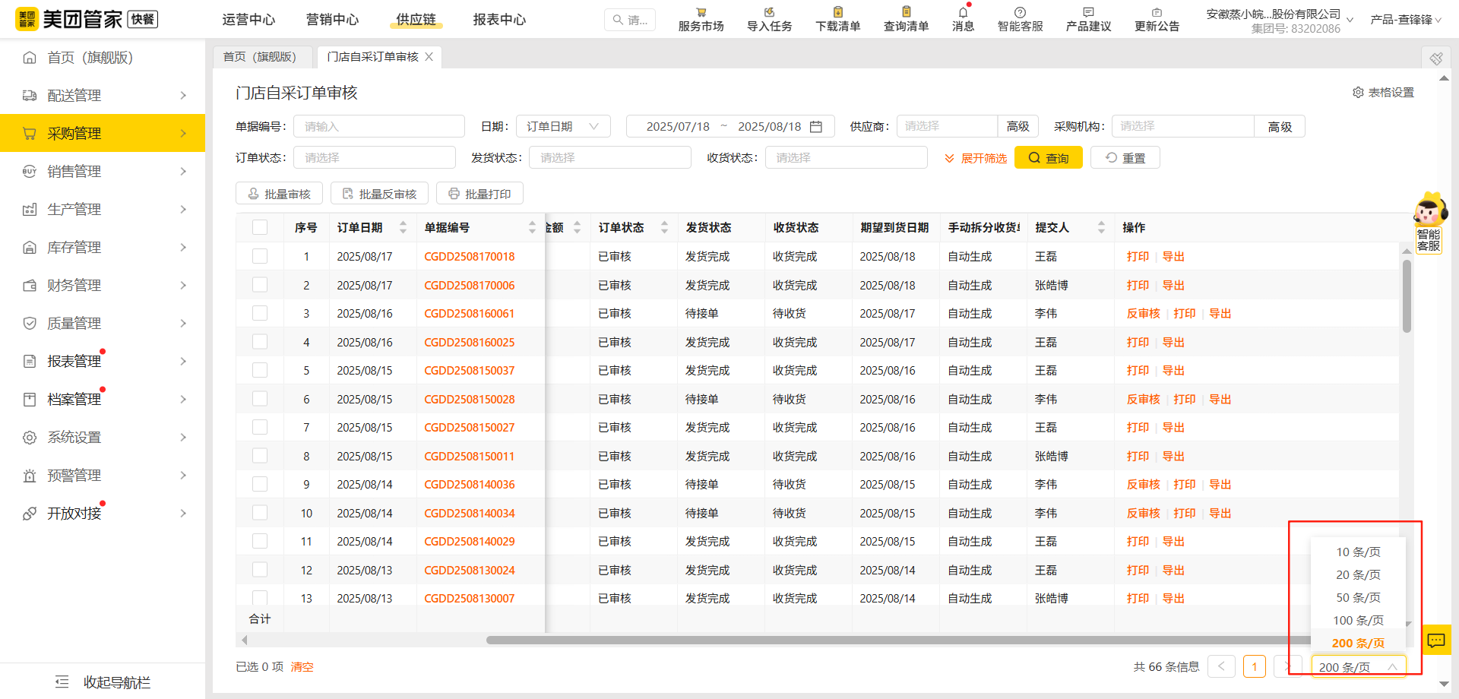Check the checkbox on row 5

260,370
